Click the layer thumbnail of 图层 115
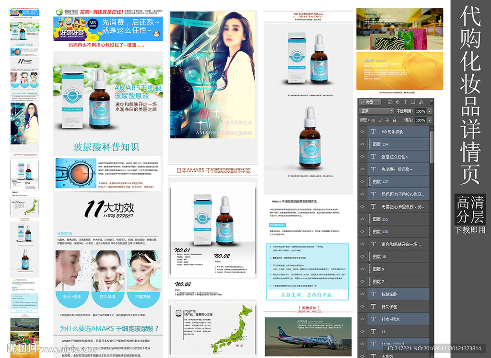The height and width of the screenshot is (358, 491). click(x=369, y=219)
